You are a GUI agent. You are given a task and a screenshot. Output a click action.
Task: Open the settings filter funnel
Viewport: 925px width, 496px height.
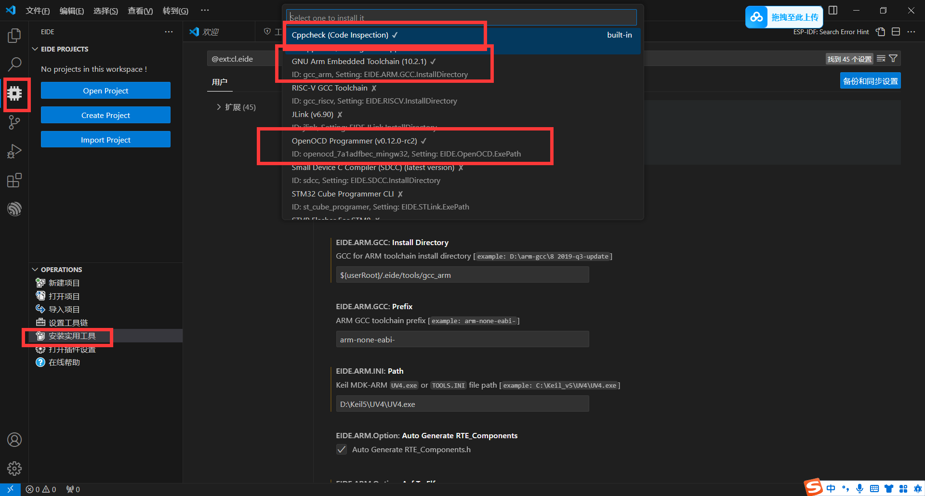893,59
